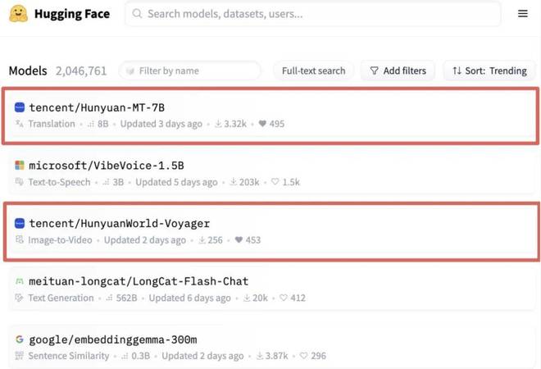The width and height of the screenshot is (541, 369).
Task: Click the Microsoft logo beside VibeVoice-1.5B
Action: pos(20,166)
